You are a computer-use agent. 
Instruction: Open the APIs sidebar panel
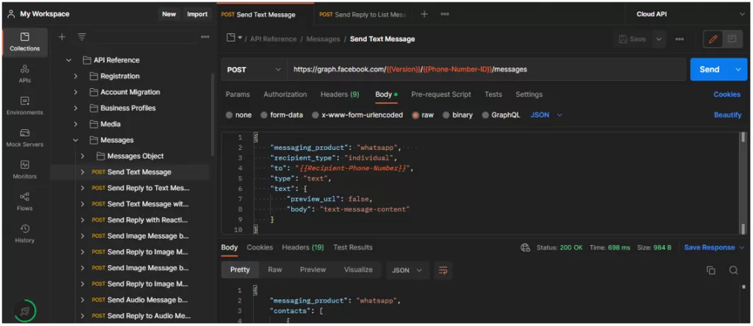click(25, 74)
